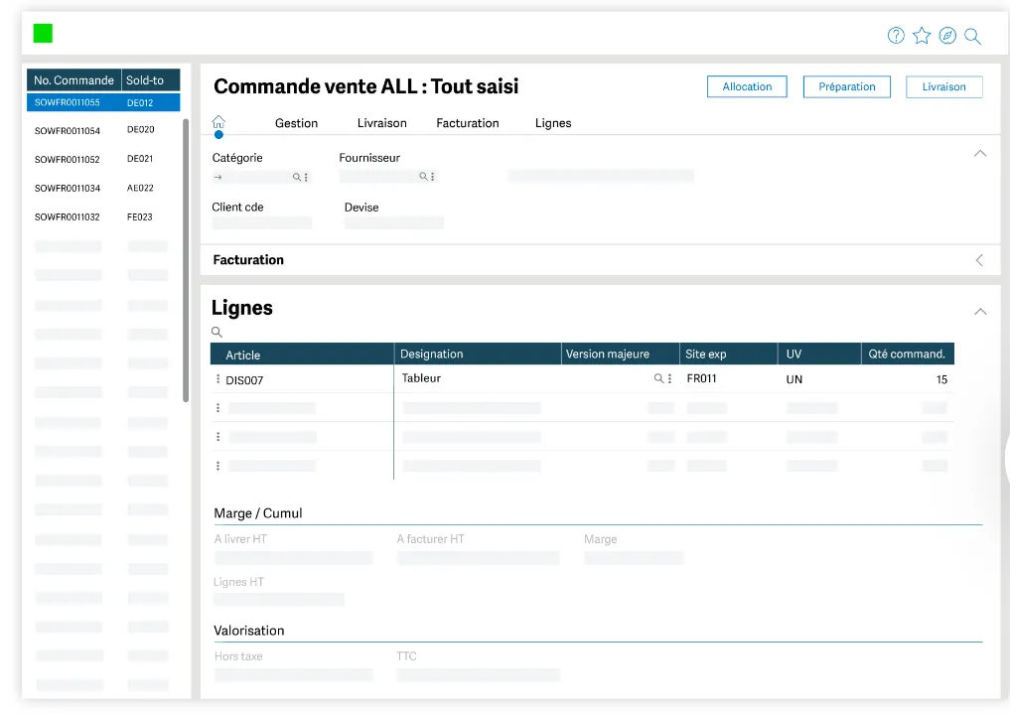Expand the Facturation section chevron

(979, 260)
